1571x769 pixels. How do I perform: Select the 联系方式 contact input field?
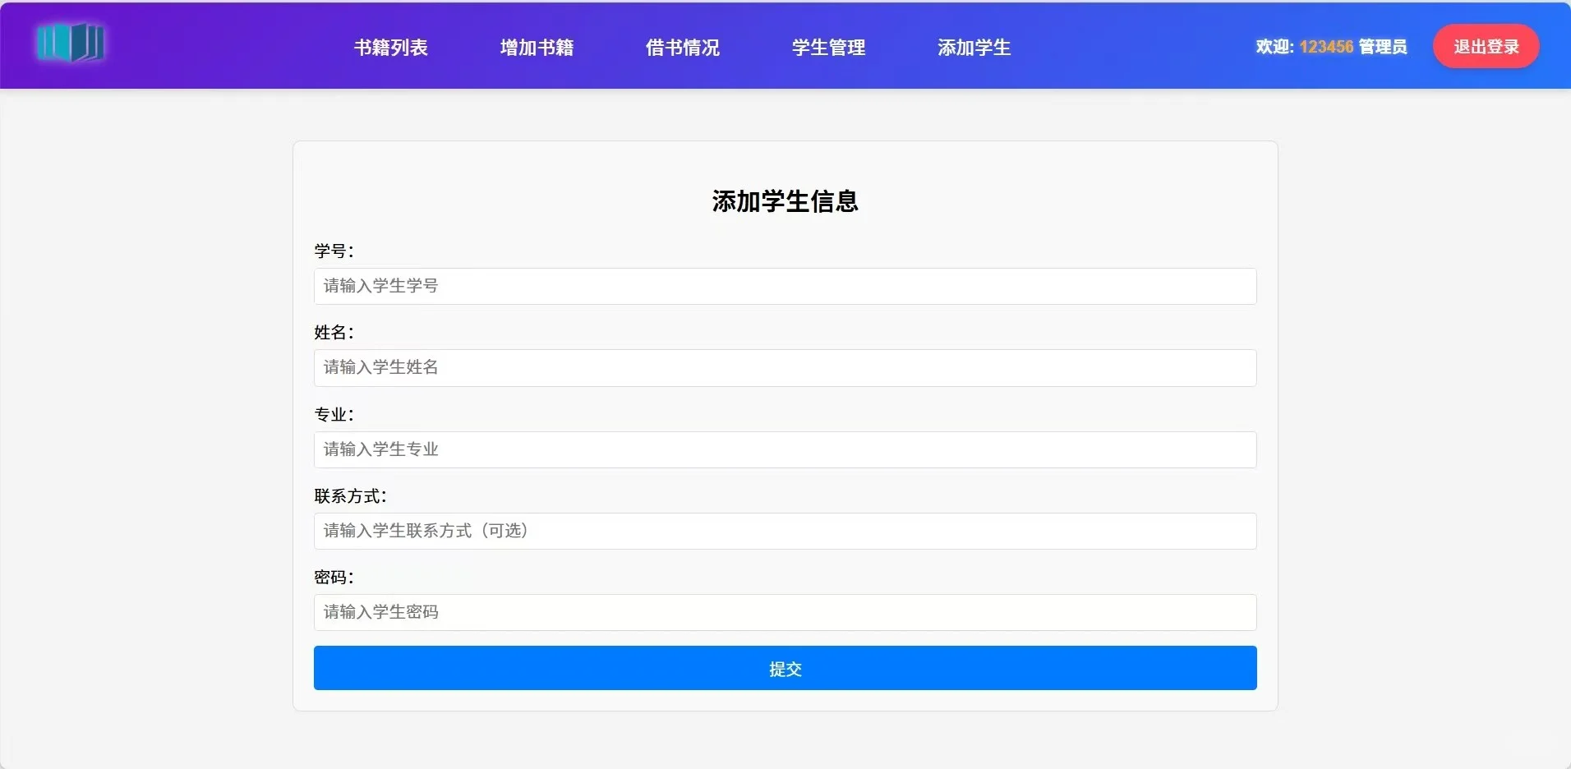coord(784,531)
